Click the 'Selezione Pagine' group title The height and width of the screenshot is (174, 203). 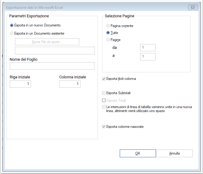tap(120, 16)
